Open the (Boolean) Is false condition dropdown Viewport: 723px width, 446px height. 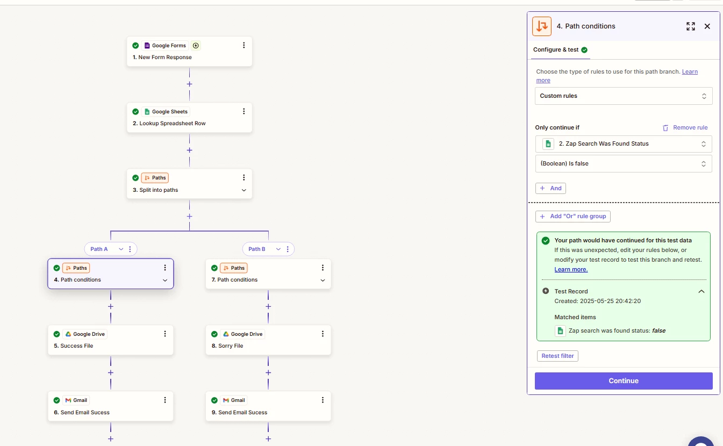click(624, 163)
